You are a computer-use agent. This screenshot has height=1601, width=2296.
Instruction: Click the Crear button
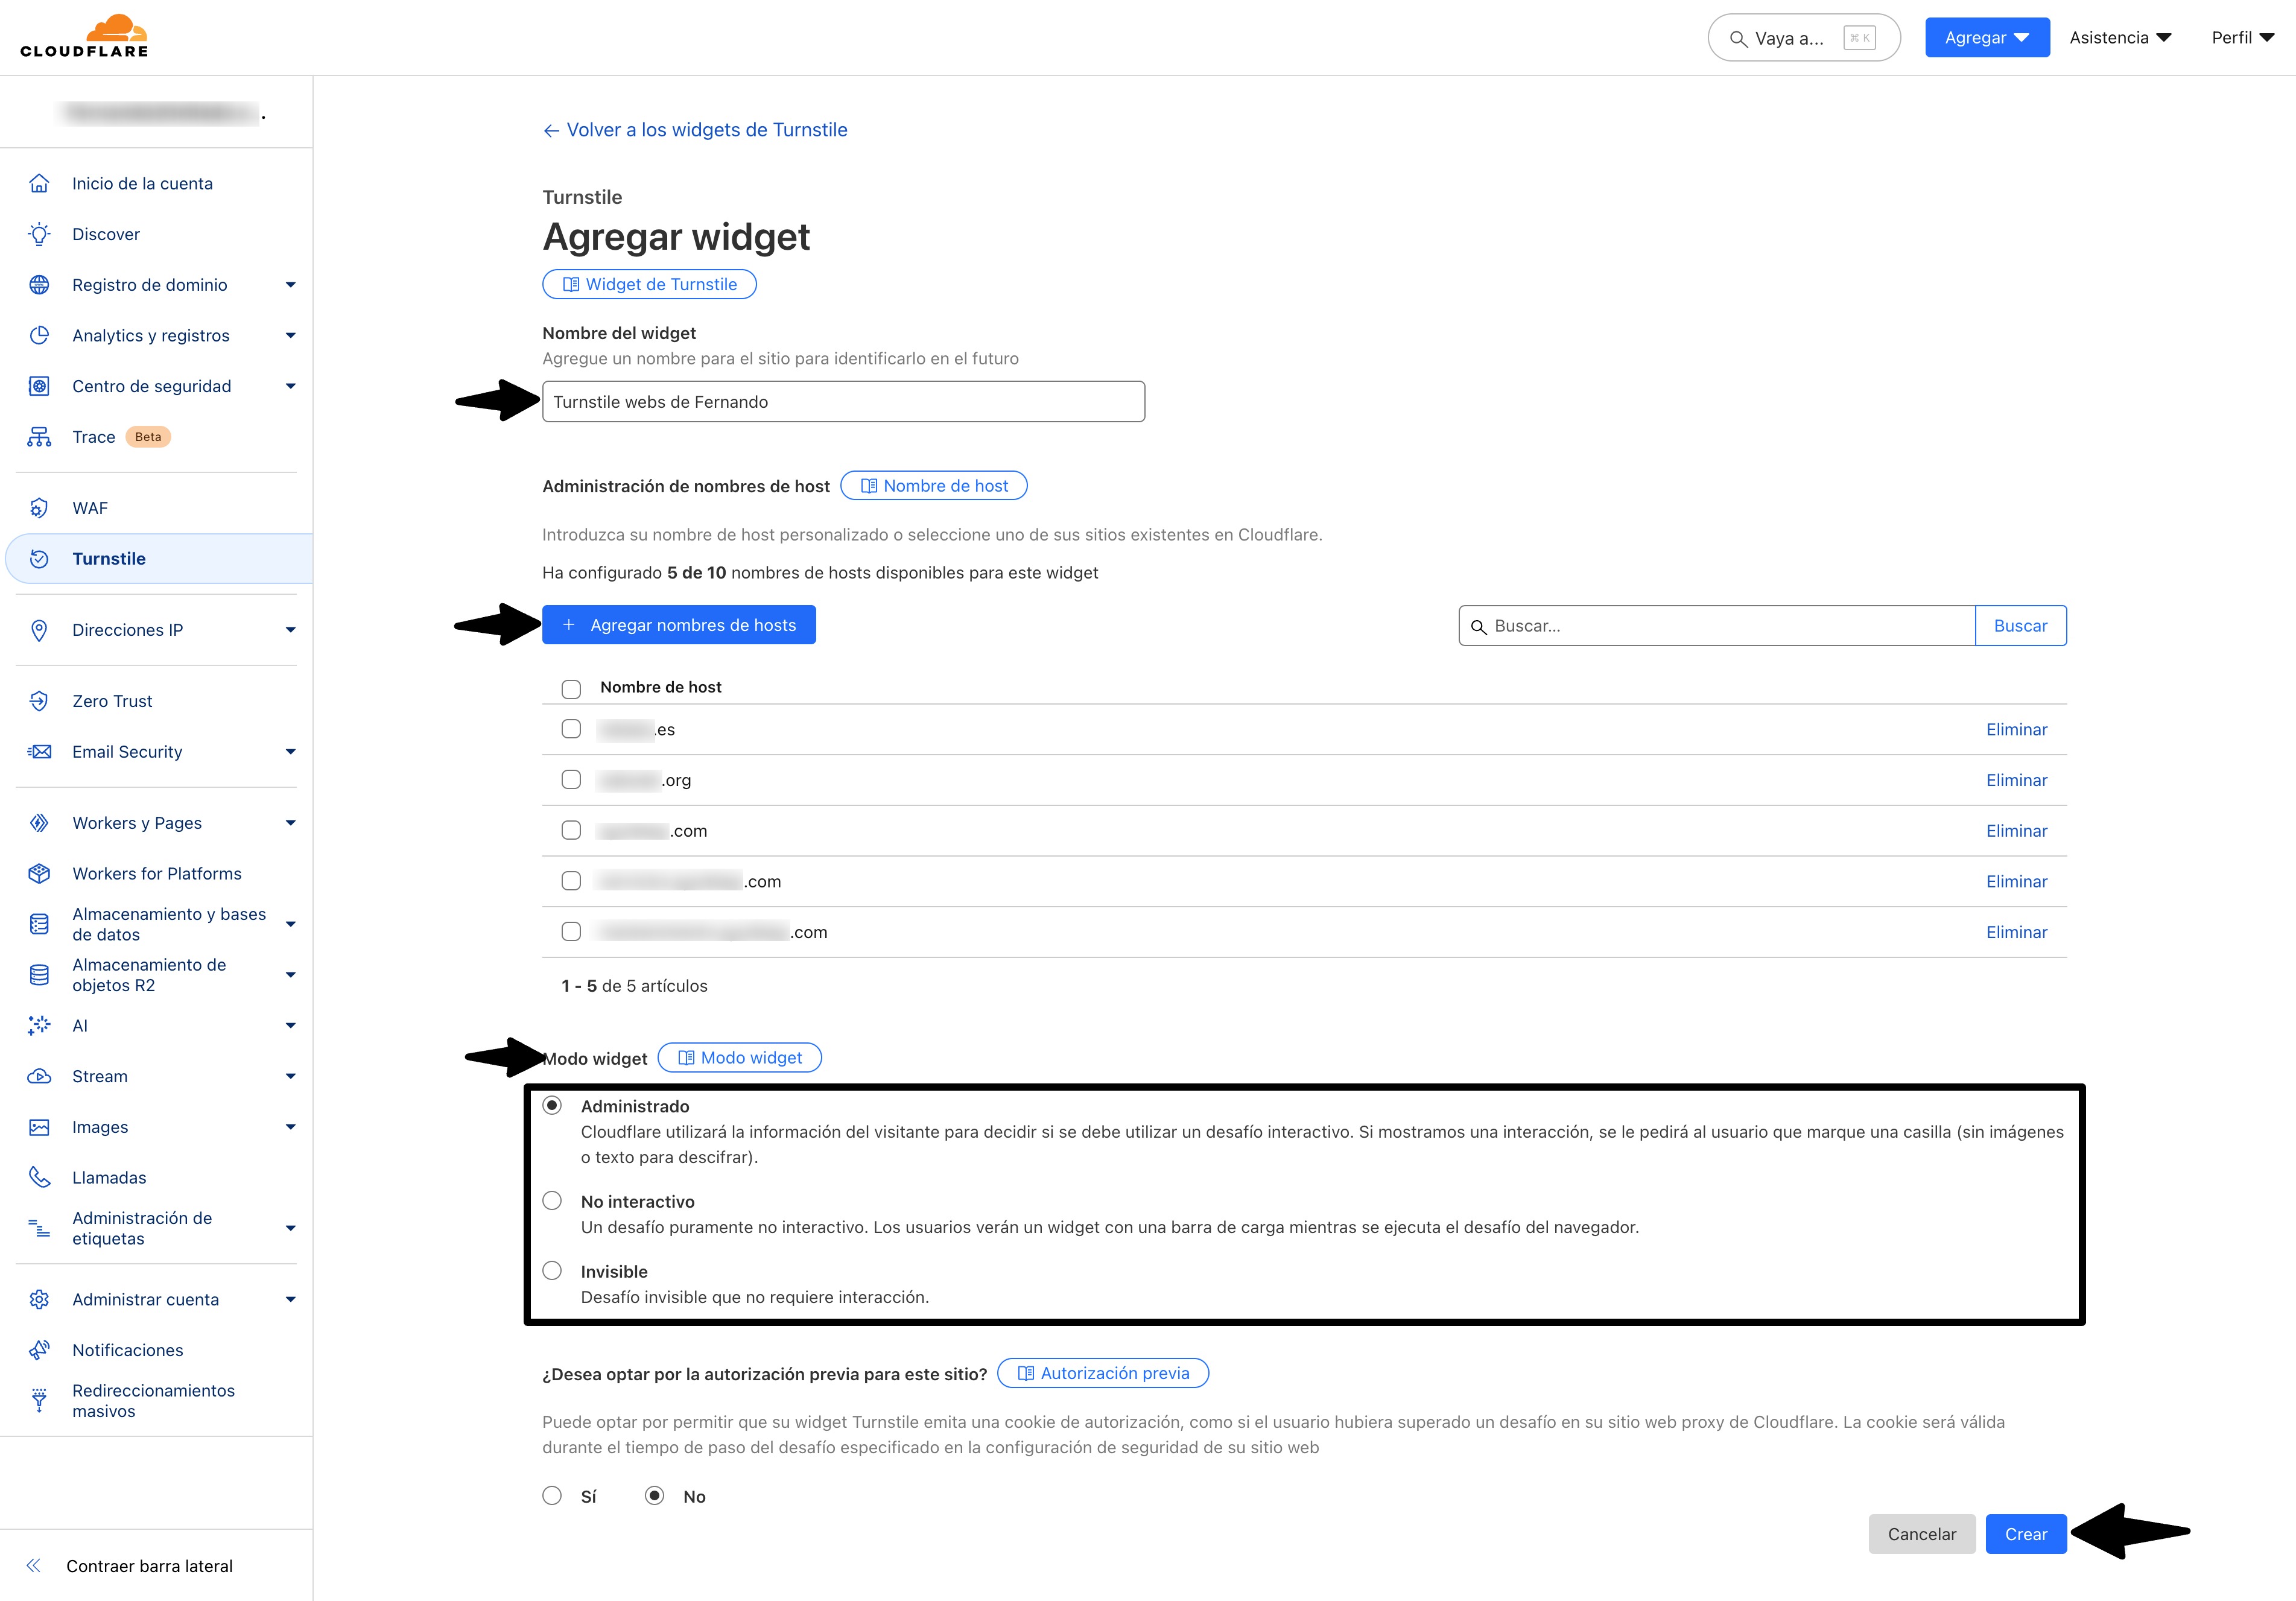2026,1534
